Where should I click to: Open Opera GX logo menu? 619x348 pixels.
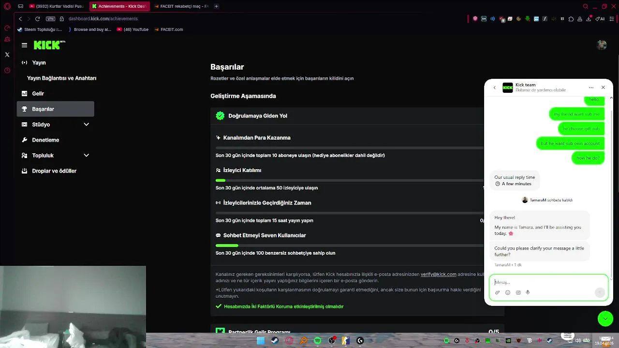[7, 6]
